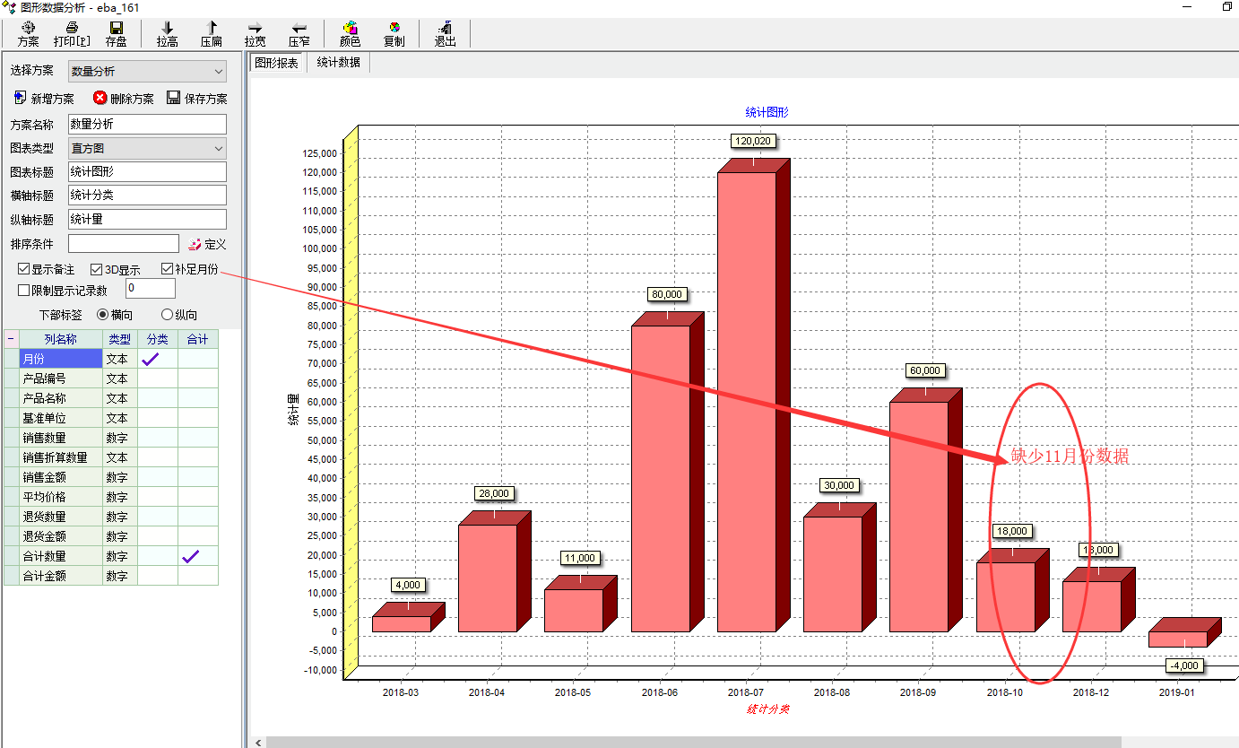Collapse the column list with minus button
This screenshot has height=748, width=1239.
point(11,339)
